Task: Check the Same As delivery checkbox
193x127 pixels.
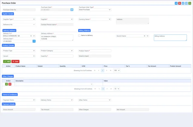Action: click(x=79, y=36)
